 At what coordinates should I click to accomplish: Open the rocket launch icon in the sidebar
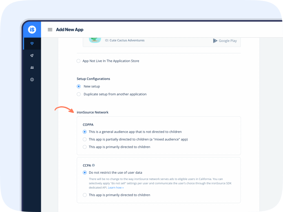tap(32, 55)
